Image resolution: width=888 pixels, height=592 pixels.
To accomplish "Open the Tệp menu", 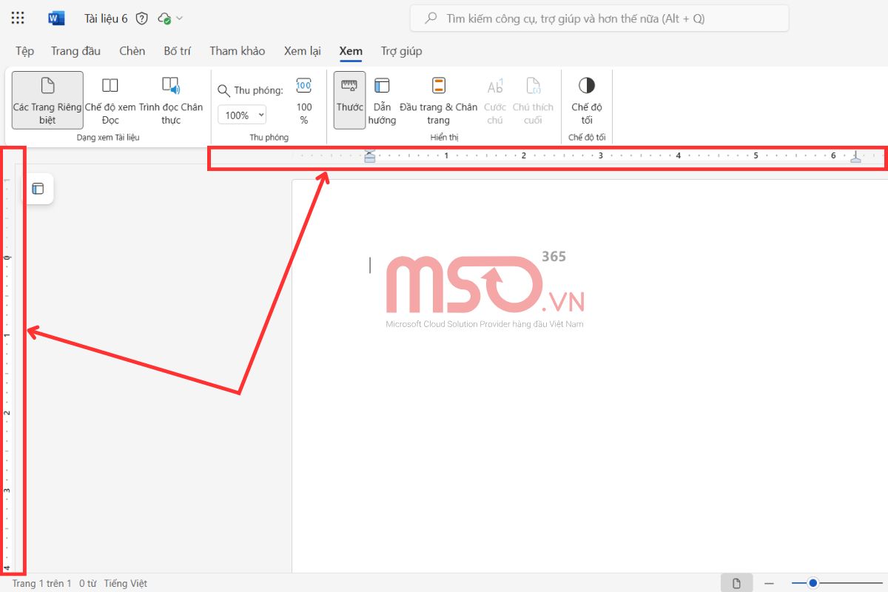I will click(24, 51).
